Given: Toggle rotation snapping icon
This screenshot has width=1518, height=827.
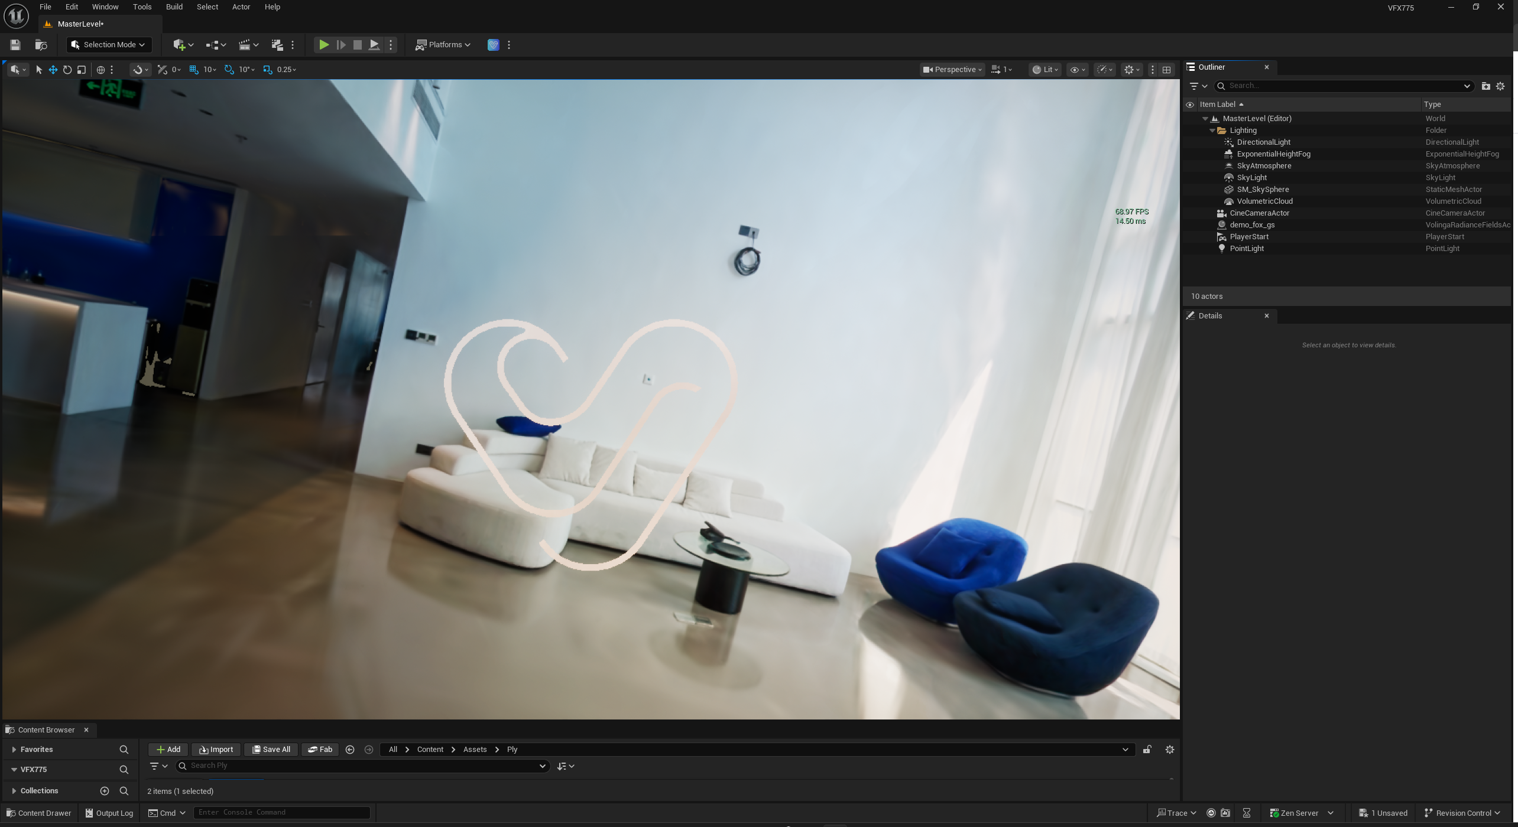Looking at the screenshot, I should click(229, 70).
